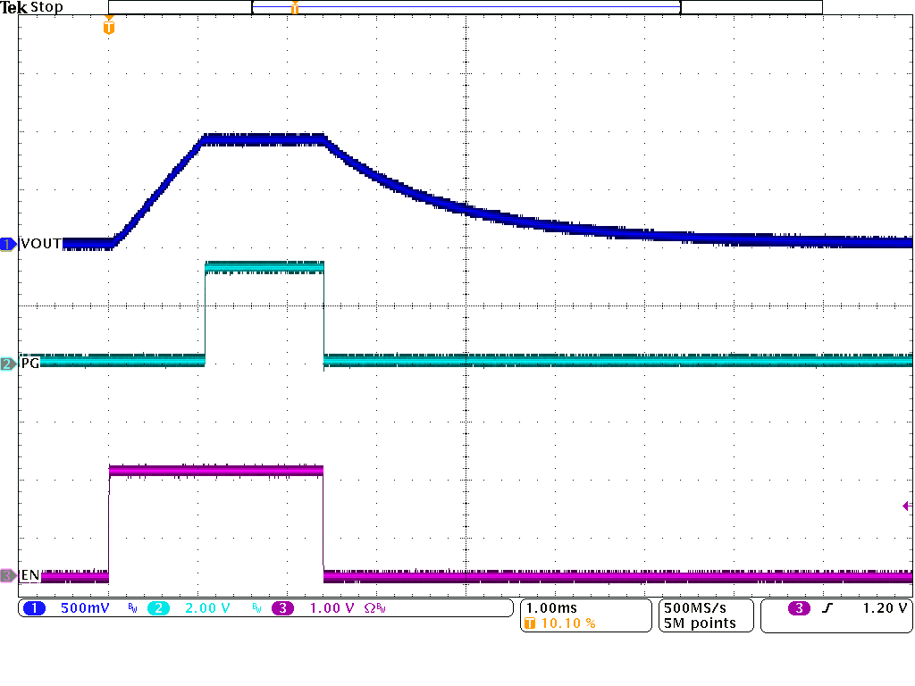Click the channel 3 EN ground marker
The height and width of the screenshot is (686, 915).
9,575
